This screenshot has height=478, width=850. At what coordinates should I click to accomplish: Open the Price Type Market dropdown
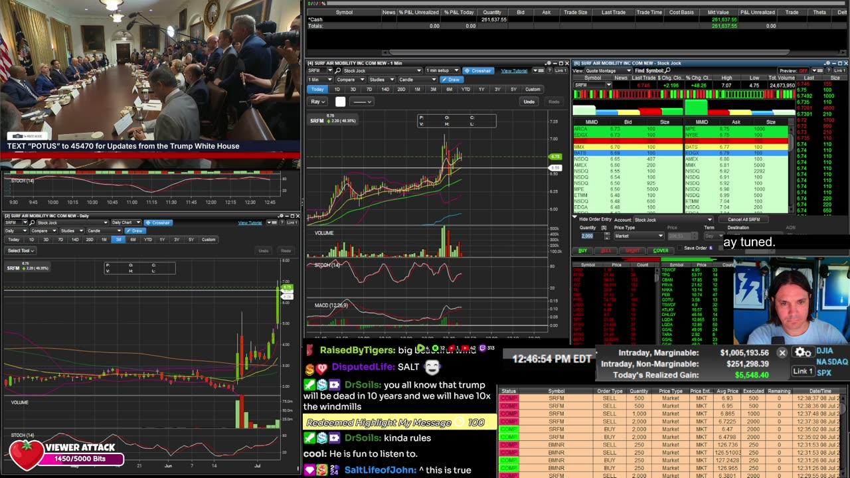[639, 236]
